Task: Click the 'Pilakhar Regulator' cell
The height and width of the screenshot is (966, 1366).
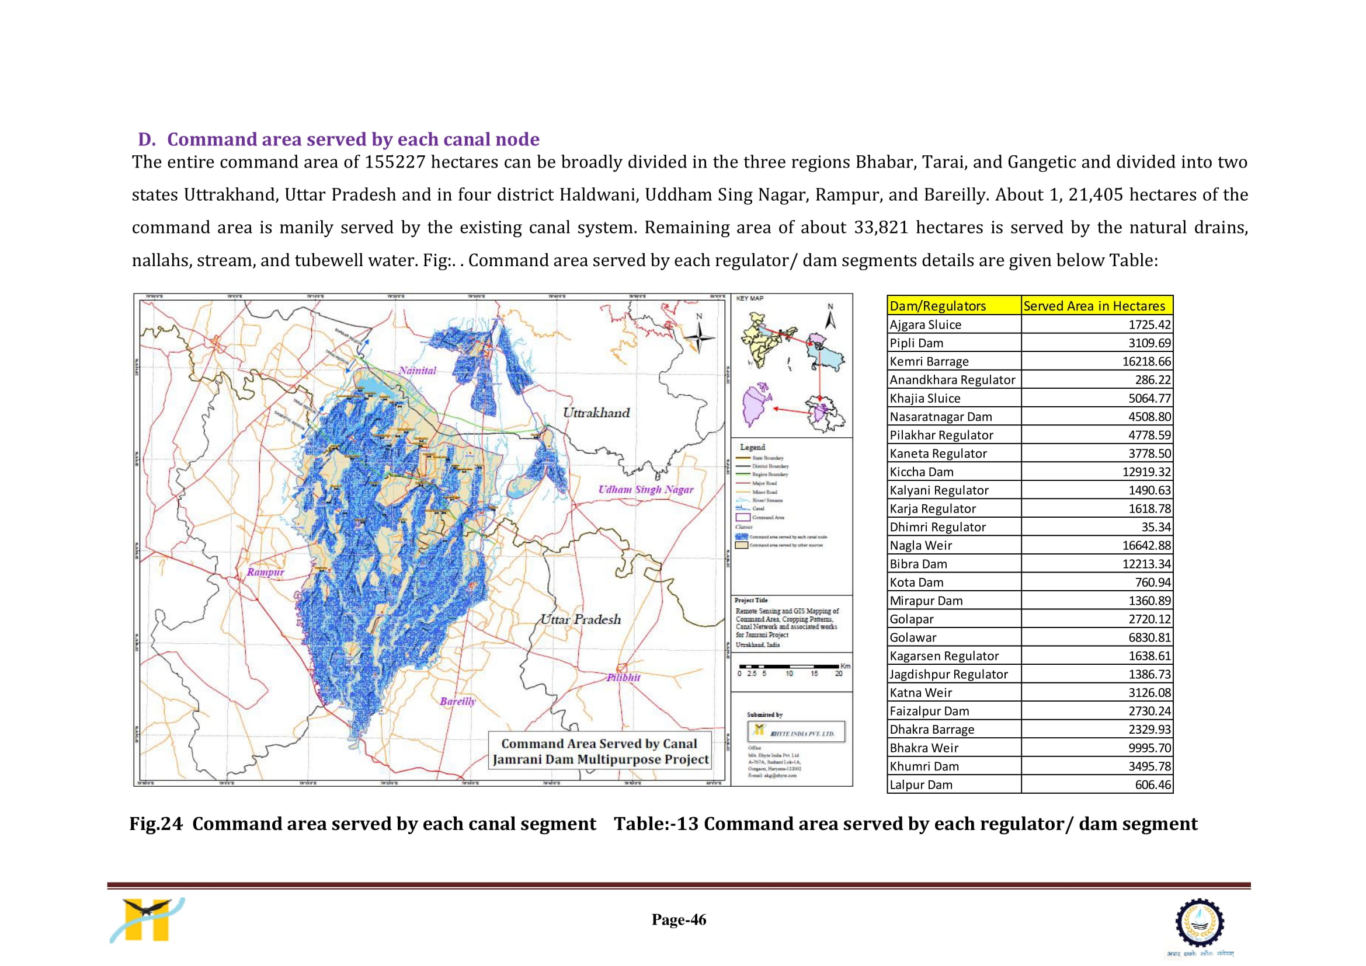Action: tap(954, 435)
